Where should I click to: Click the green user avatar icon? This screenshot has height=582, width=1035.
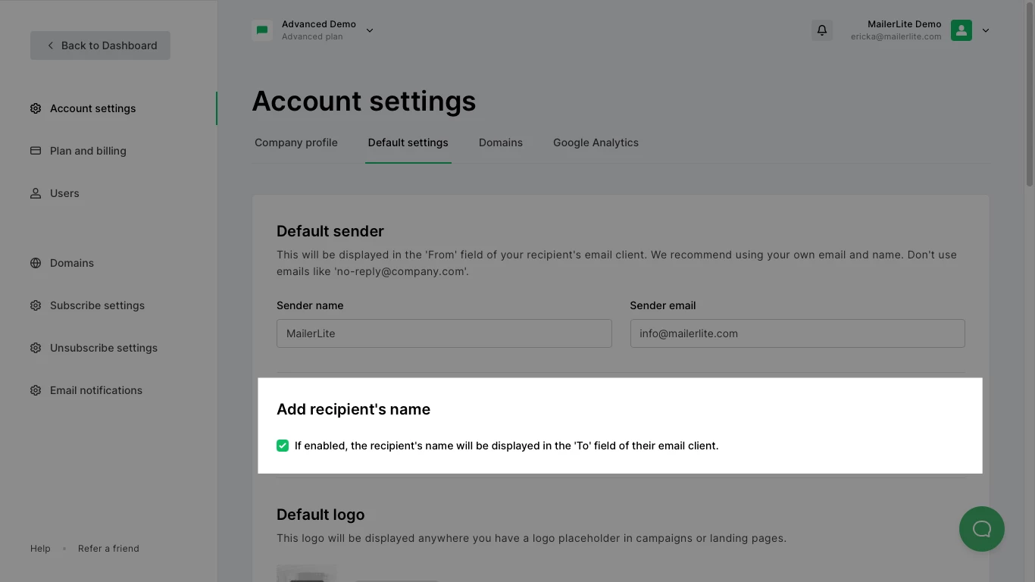point(961,30)
